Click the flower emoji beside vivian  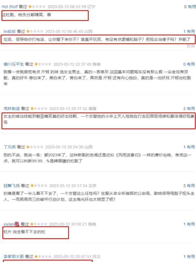point(17,224)
